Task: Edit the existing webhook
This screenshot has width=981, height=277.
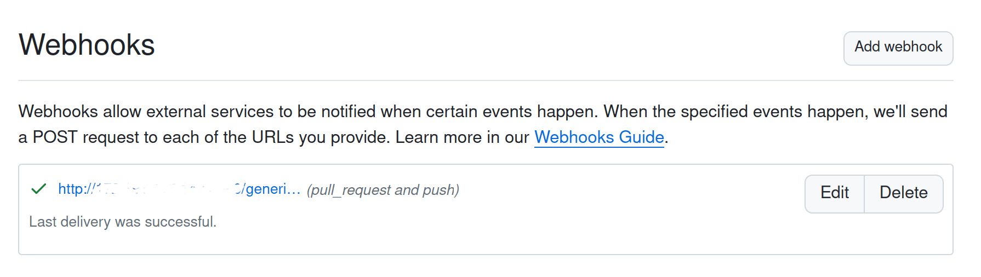Action: click(x=834, y=193)
